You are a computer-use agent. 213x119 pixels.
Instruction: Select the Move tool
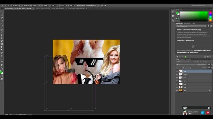point(2,12)
